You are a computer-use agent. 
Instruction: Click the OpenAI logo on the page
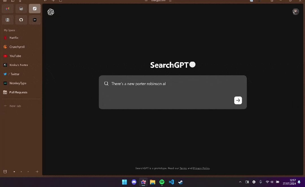[x=51, y=12]
